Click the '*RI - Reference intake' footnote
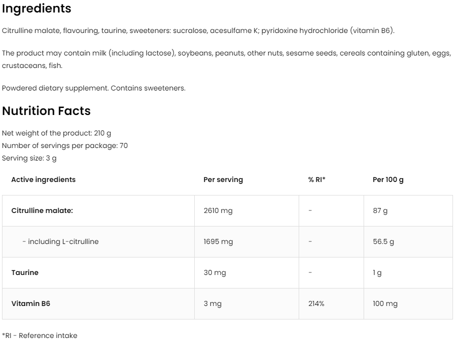The height and width of the screenshot is (341, 455). pyautogui.click(x=39, y=335)
